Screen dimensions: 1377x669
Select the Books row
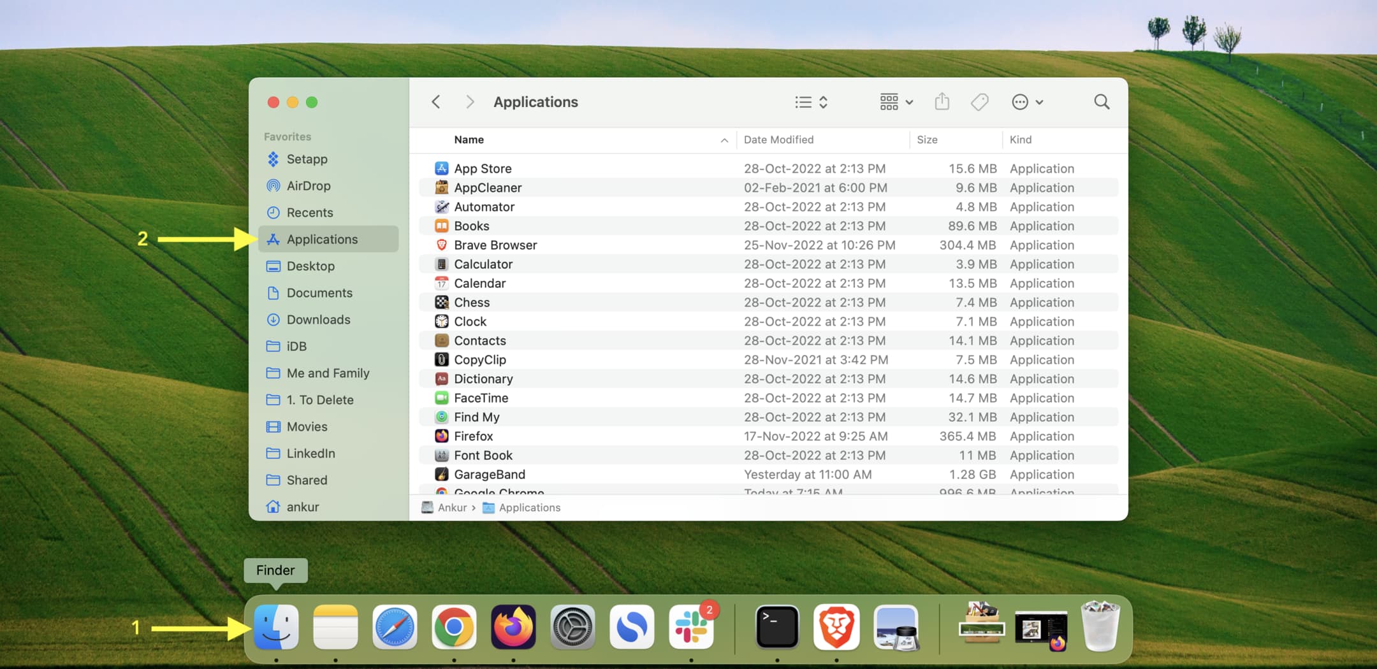768,226
